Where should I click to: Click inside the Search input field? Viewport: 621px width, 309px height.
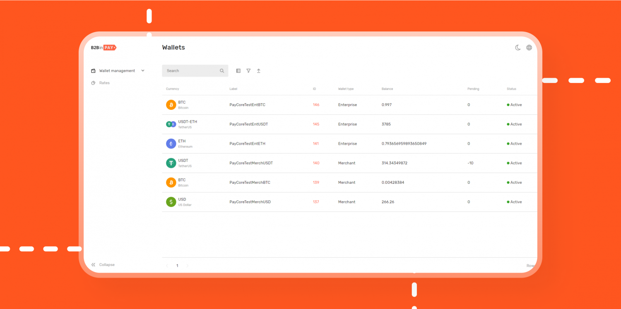tap(190, 71)
